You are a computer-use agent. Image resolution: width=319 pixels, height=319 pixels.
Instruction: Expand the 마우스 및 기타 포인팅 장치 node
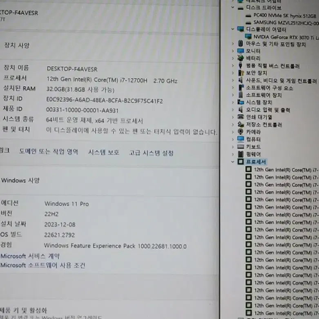233,44
